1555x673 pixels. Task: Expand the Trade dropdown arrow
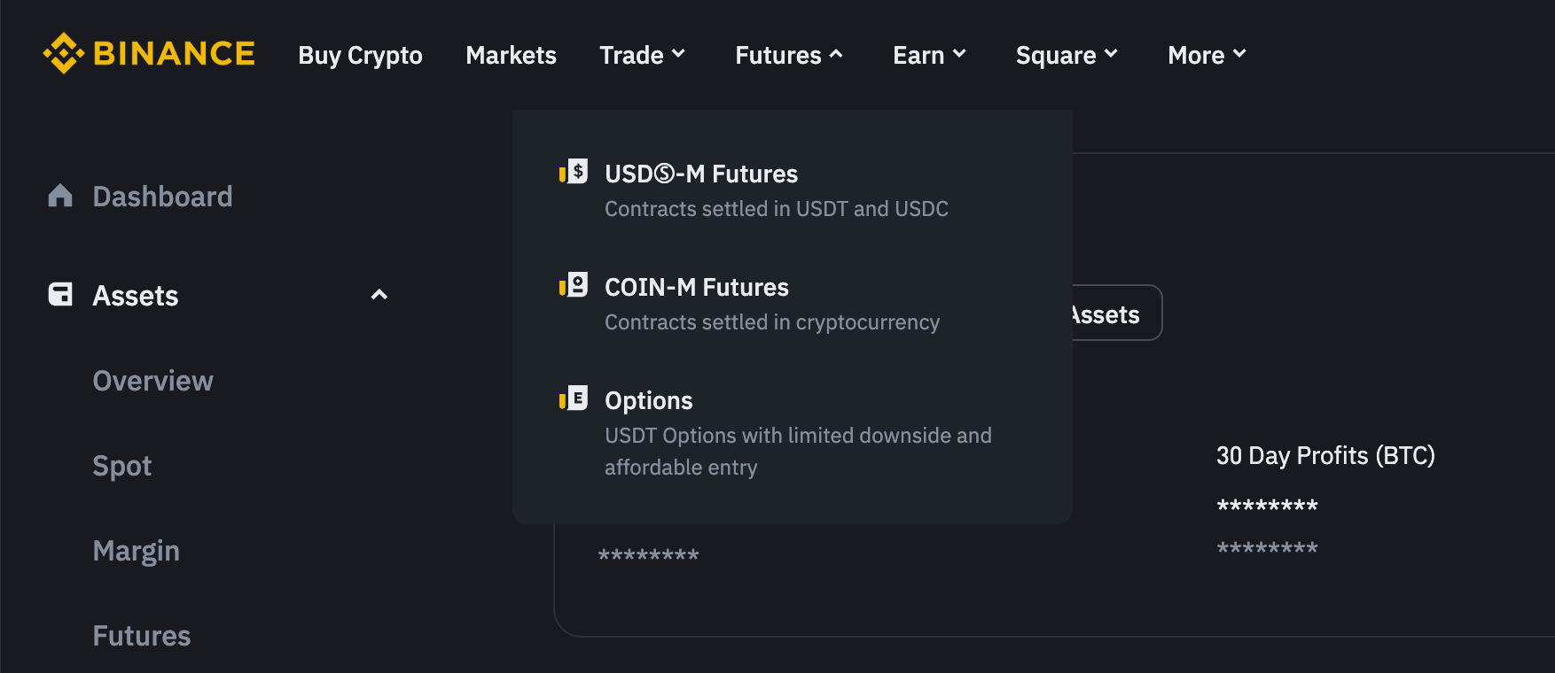click(x=679, y=54)
